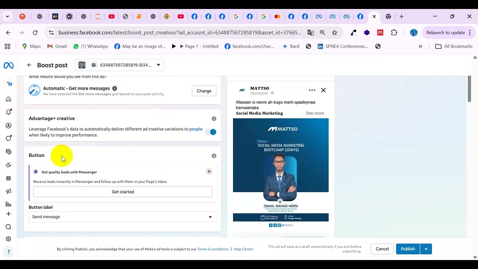Click the Publish button

pos(408,249)
